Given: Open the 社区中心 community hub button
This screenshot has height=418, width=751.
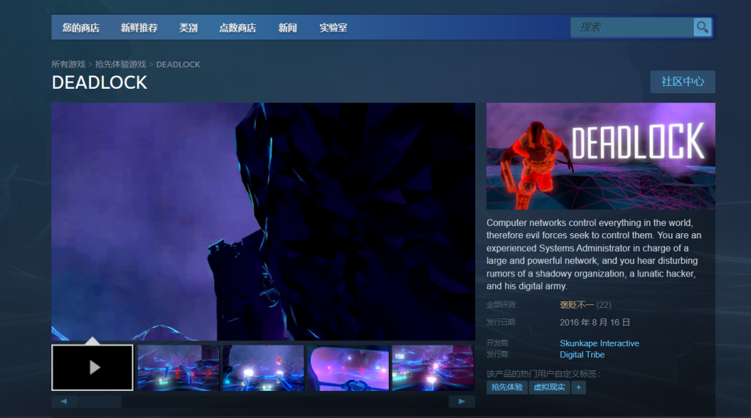Looking at the screenshot, I should [683, 82].
